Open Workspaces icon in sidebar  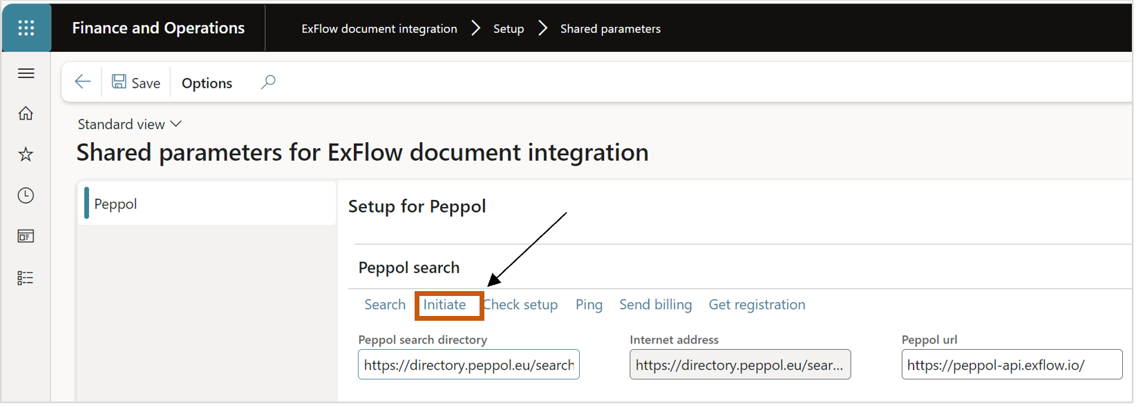pos(26,236)
